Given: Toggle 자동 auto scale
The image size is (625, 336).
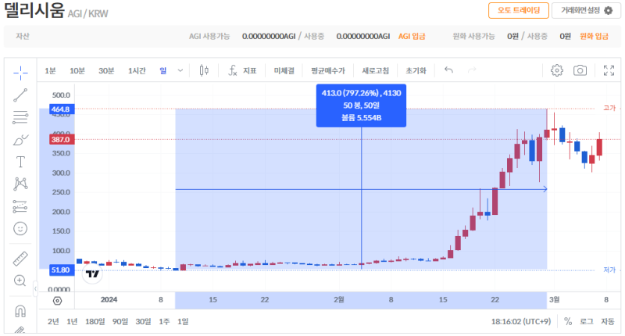Looking at the screenshot, I should [608, 321].
